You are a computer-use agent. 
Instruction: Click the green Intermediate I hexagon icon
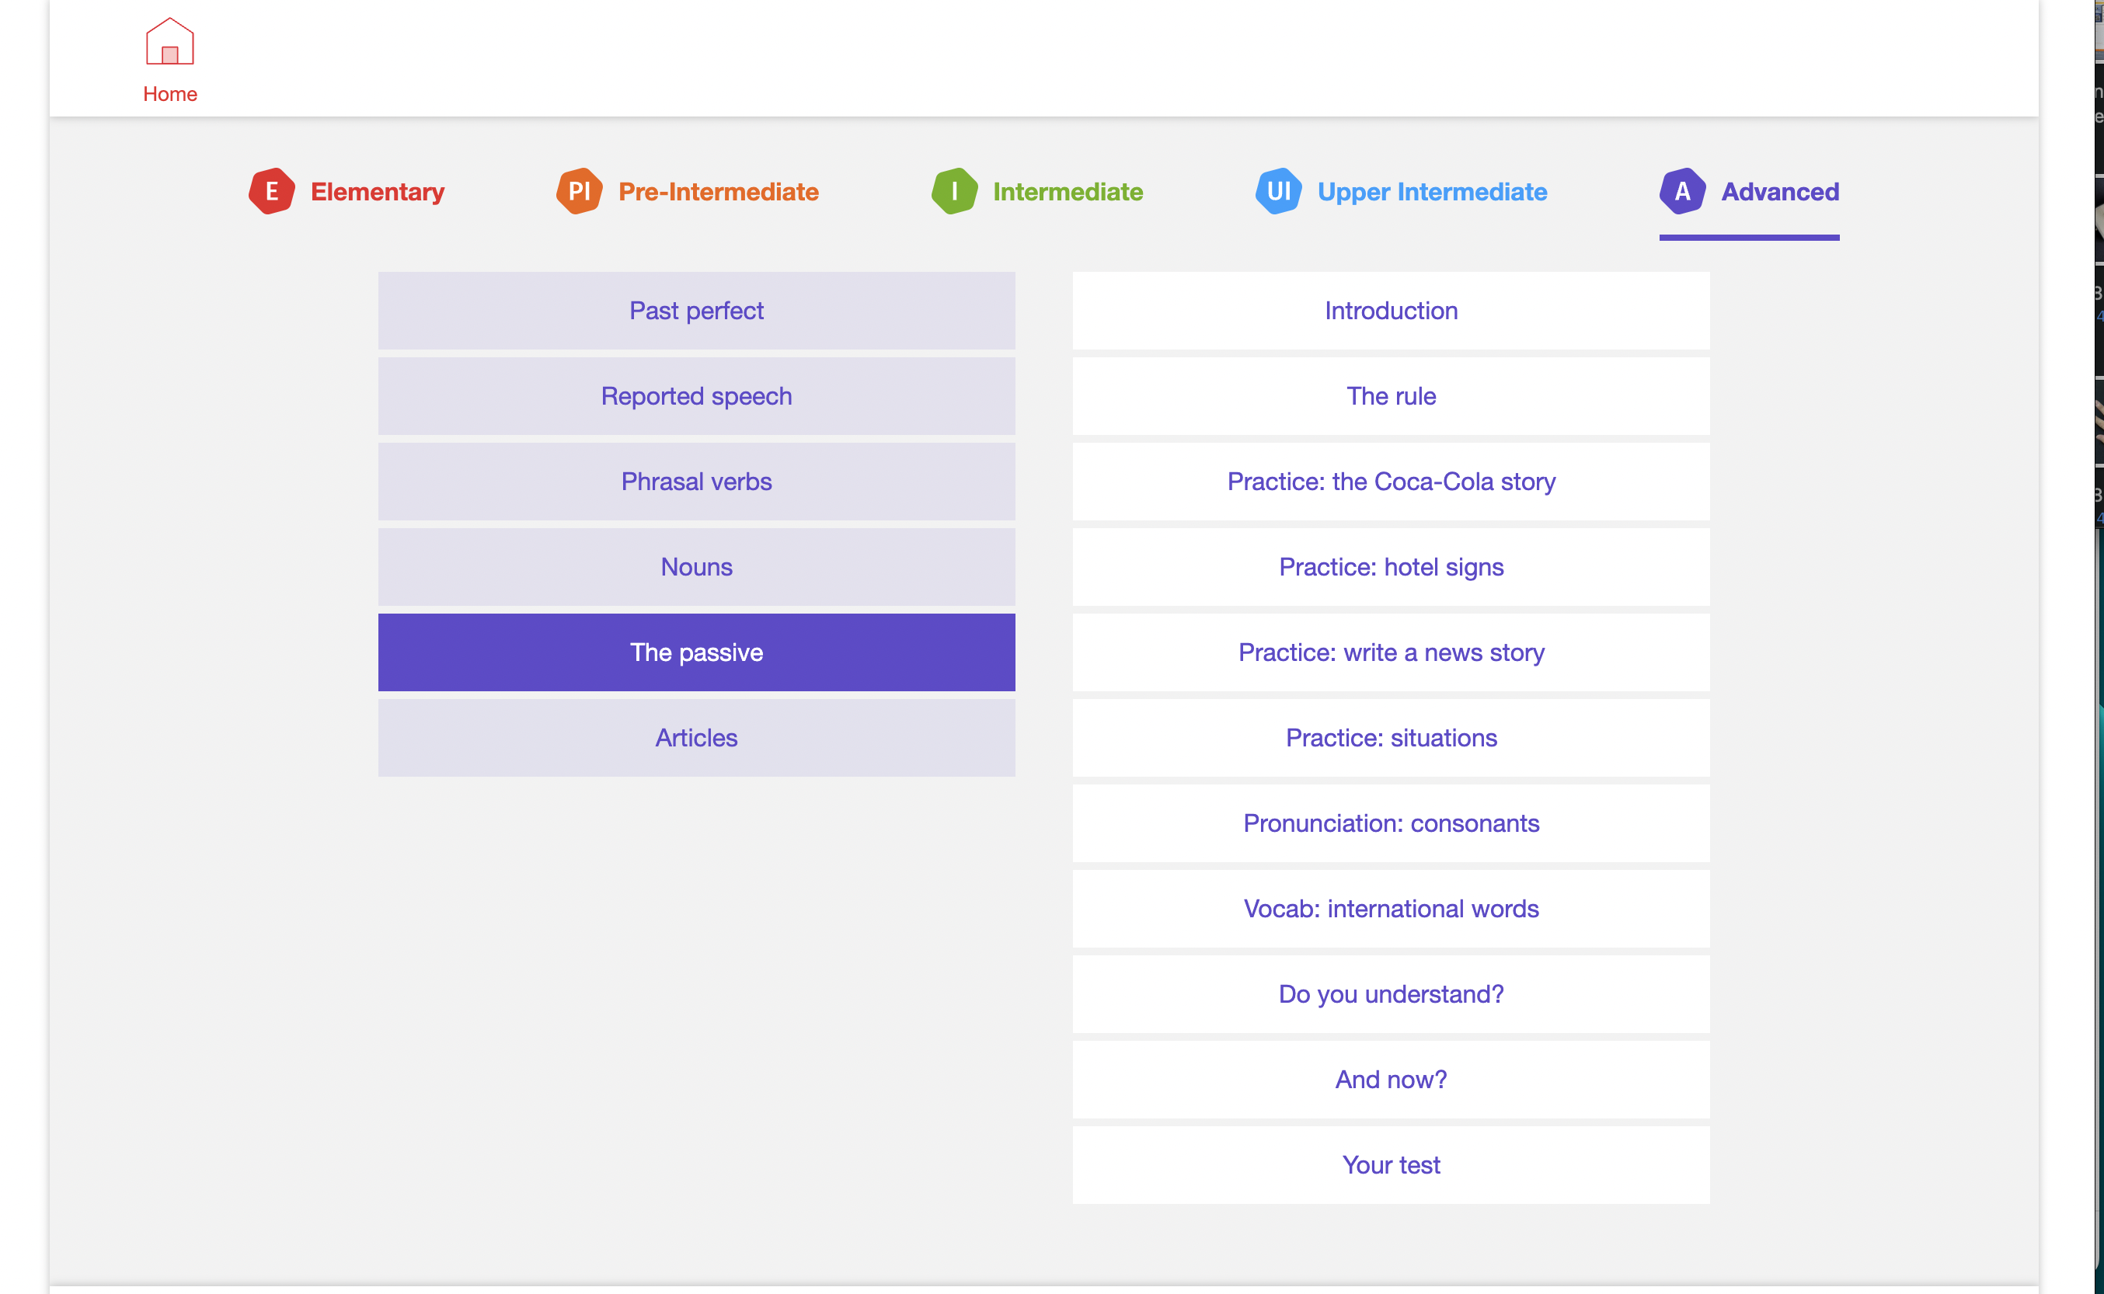pyautogui.click(x=954, y=191)
